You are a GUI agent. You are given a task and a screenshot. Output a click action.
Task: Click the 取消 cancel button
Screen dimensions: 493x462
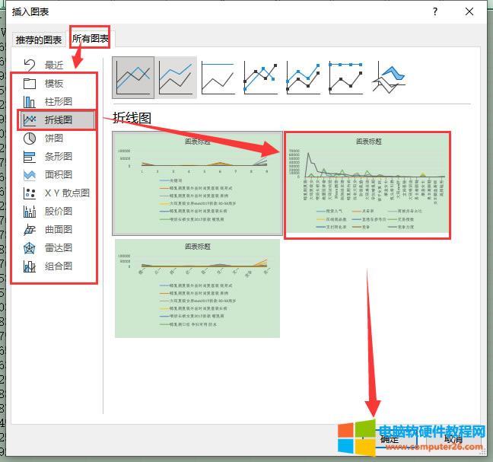453,438
